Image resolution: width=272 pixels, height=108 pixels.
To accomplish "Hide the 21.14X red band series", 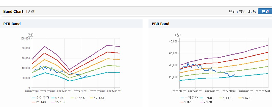I will [39, 102].
